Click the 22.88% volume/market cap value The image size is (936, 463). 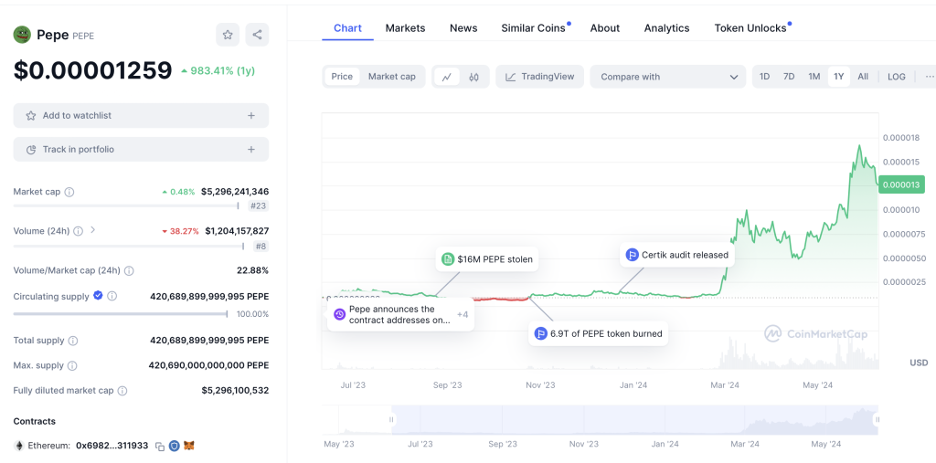tap(252, 270)
